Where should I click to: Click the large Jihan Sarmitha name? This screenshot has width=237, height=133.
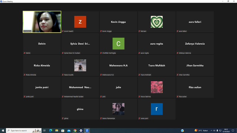point(195,65)
